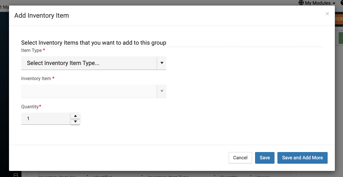Expand the Inventory Item combo box
This screenshot has height=177, width=343.
[89, 91]
